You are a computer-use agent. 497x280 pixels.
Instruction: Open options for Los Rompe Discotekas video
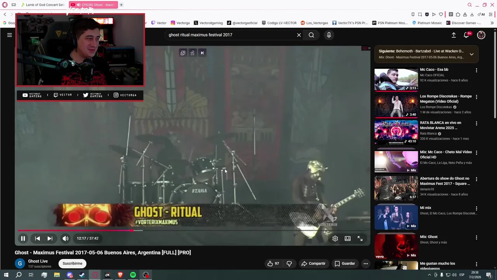pos(476,97)
